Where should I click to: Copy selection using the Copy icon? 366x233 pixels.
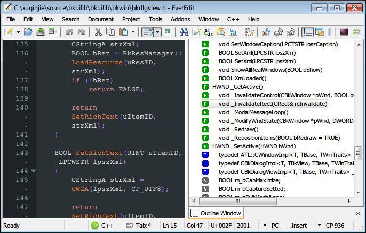point(110,32)
